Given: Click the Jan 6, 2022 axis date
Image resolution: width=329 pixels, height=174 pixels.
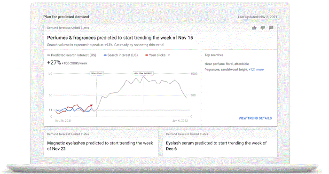Looking at the screenshot, I should (180, 121).
